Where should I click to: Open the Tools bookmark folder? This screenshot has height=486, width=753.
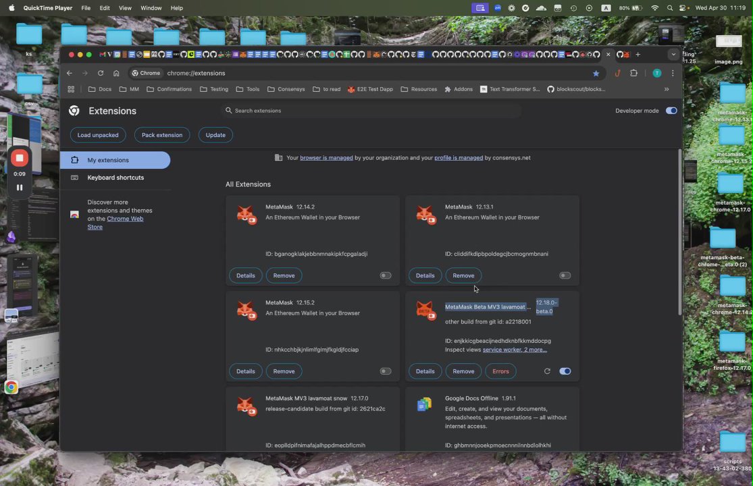click(248, 89)
